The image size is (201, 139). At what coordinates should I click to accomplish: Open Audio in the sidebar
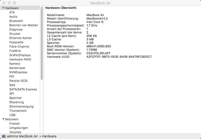pos(13,17)
